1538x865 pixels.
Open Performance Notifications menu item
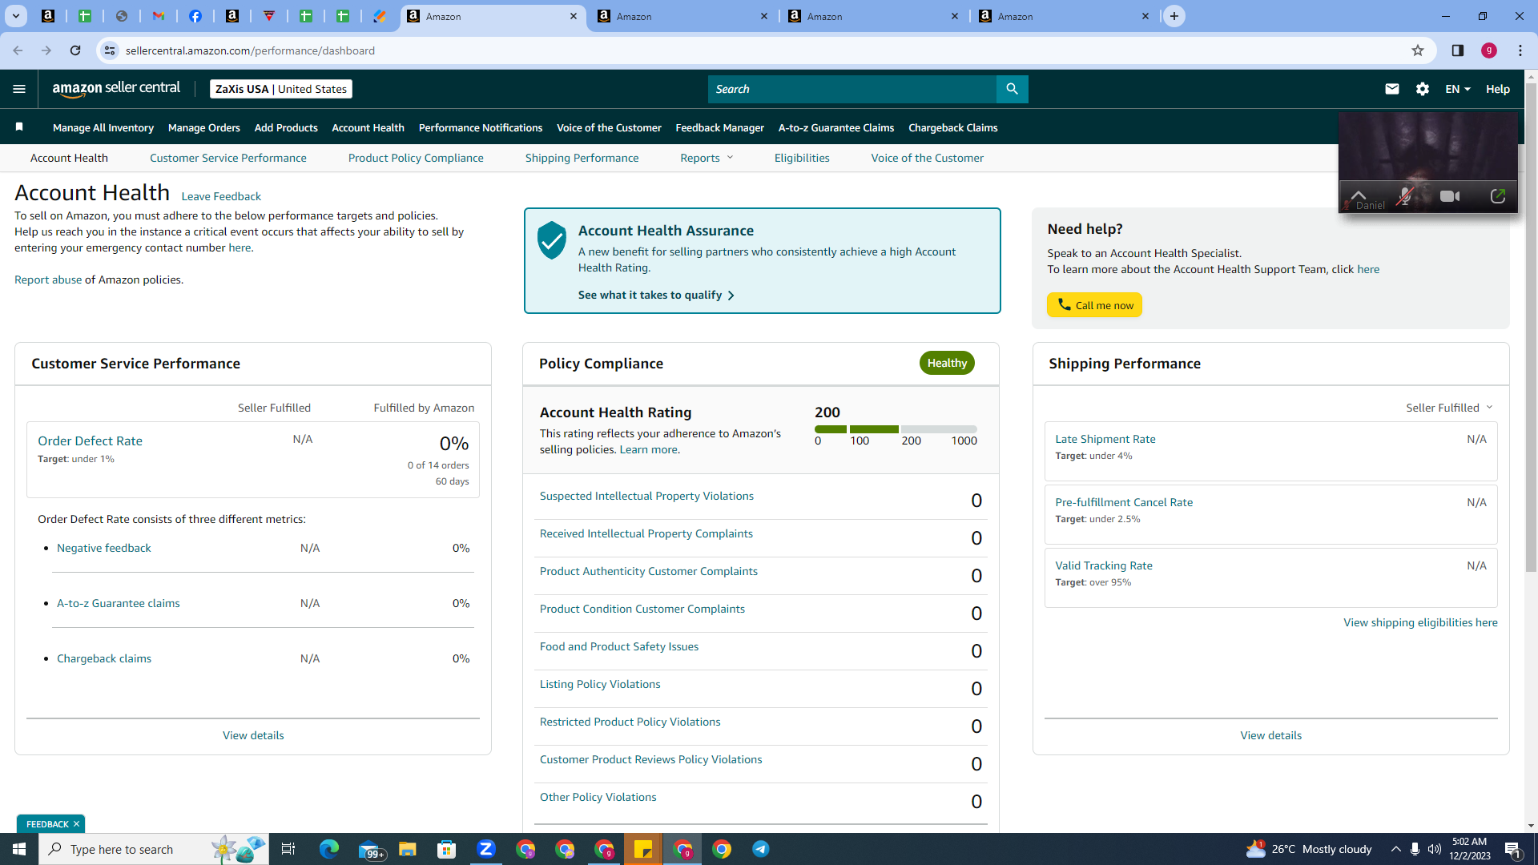pos(481,127)
